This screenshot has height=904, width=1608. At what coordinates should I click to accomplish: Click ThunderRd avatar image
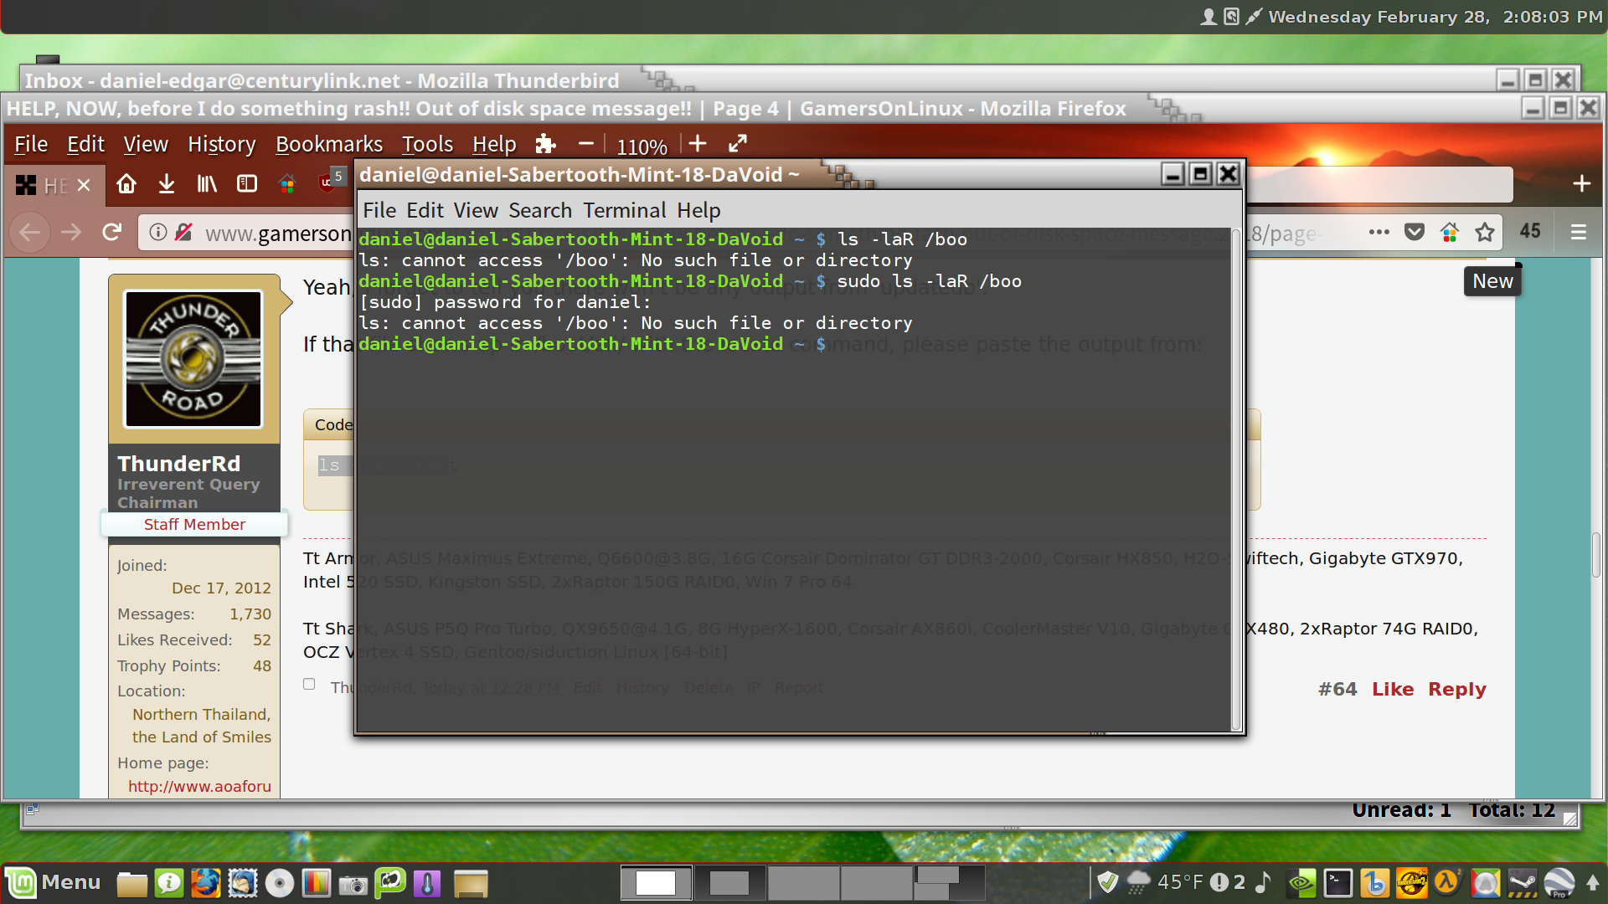coord(193,359)
